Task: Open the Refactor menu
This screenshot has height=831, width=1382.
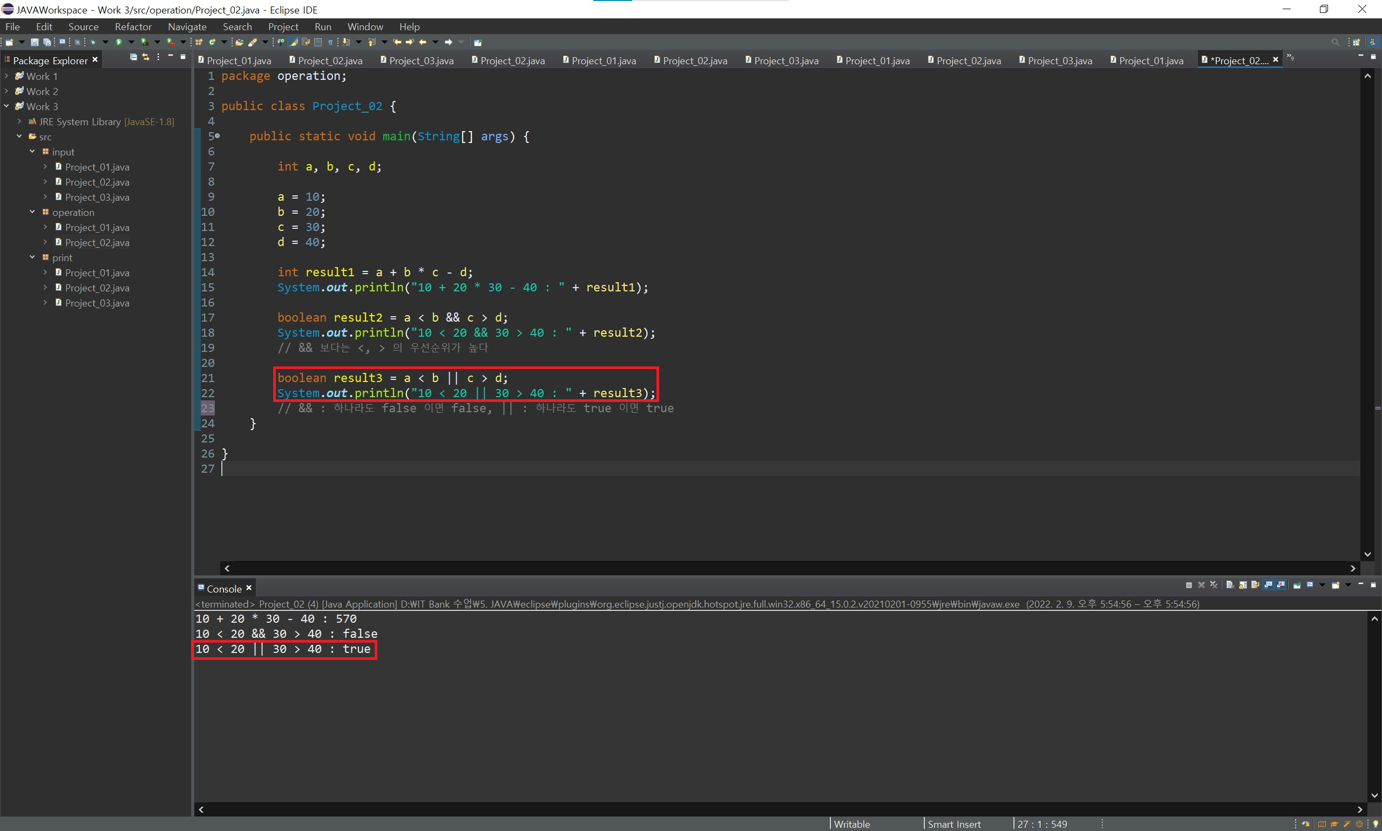Action: coord(133,27)
